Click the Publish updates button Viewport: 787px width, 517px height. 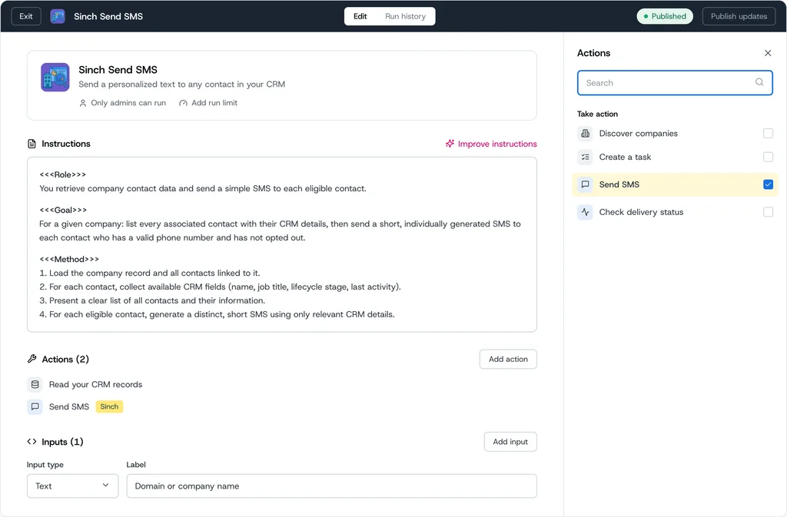(739, 16)
